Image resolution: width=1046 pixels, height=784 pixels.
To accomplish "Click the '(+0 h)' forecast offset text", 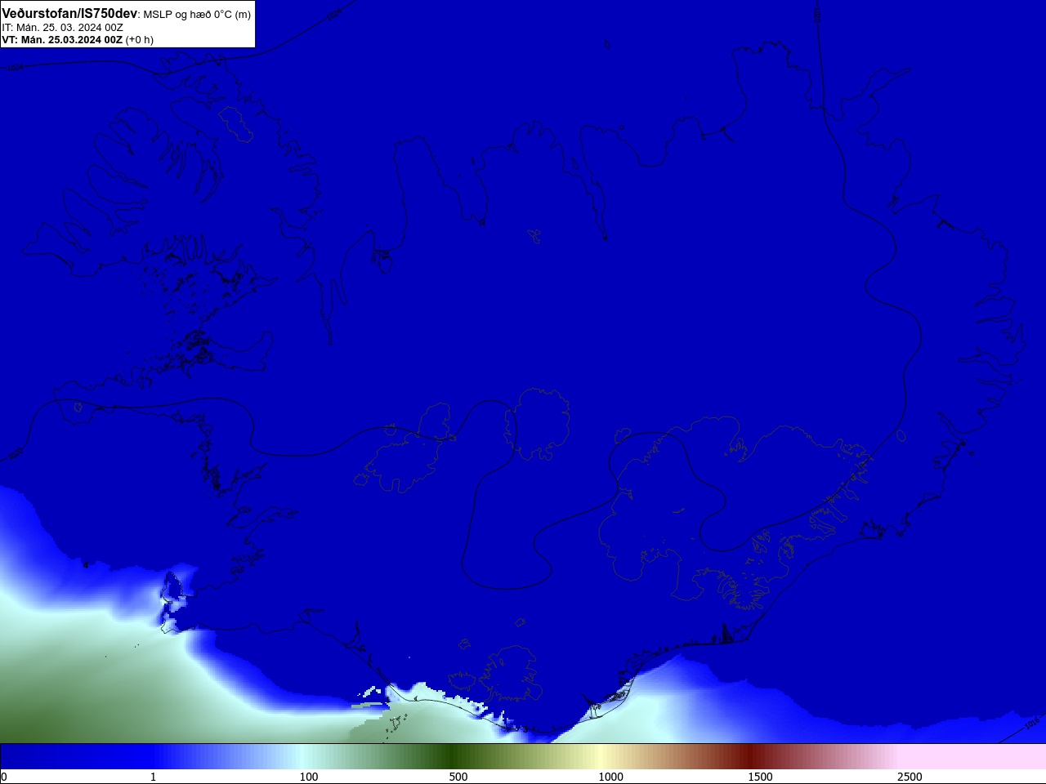I will [140, 39].
